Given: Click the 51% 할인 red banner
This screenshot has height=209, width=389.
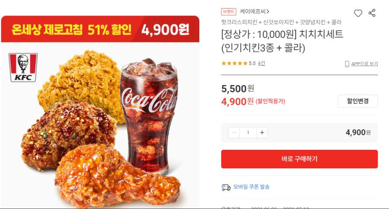Looking at the screenshot, I should (x=100, y=29).
